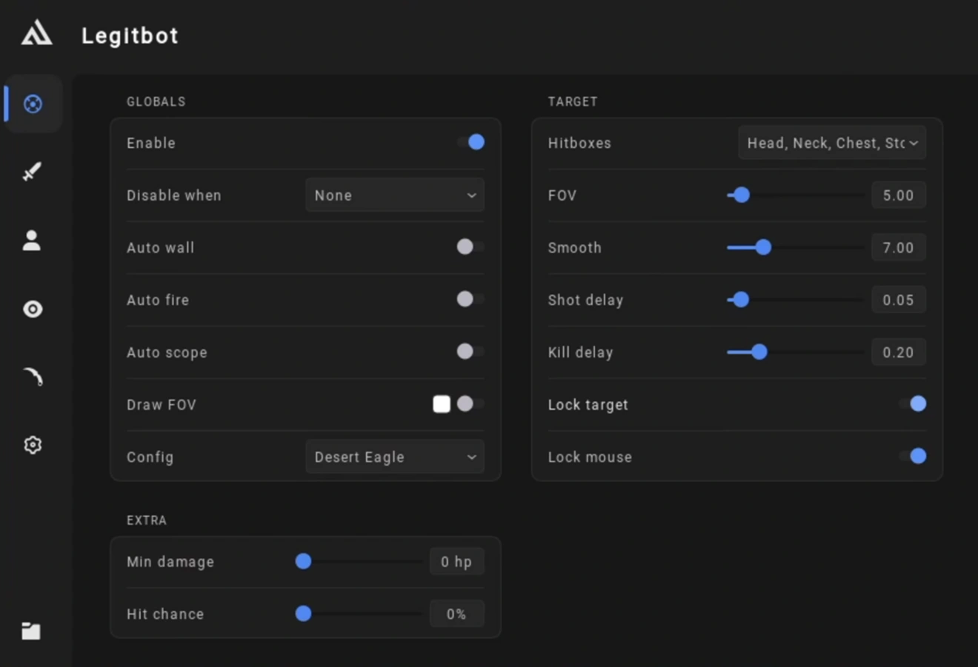
Task: Click the FOV value field showing 5.00
Action: tap(899, 195)
